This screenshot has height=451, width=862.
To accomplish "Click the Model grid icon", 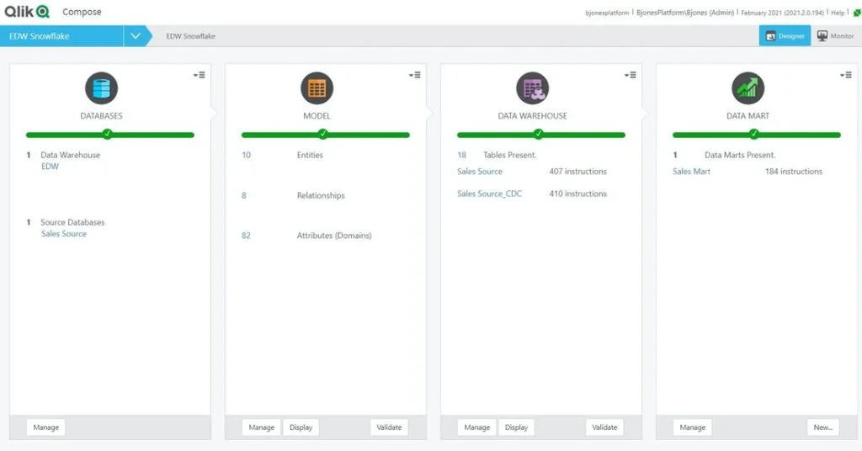I will click(x=317, y=88).
